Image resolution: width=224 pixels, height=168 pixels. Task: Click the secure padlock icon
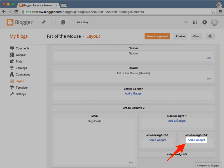point(23,12)
